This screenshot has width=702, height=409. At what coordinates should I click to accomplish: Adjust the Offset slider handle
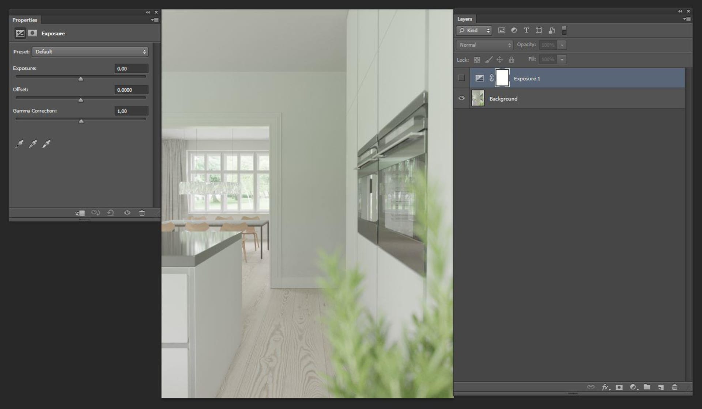point(81,100)
